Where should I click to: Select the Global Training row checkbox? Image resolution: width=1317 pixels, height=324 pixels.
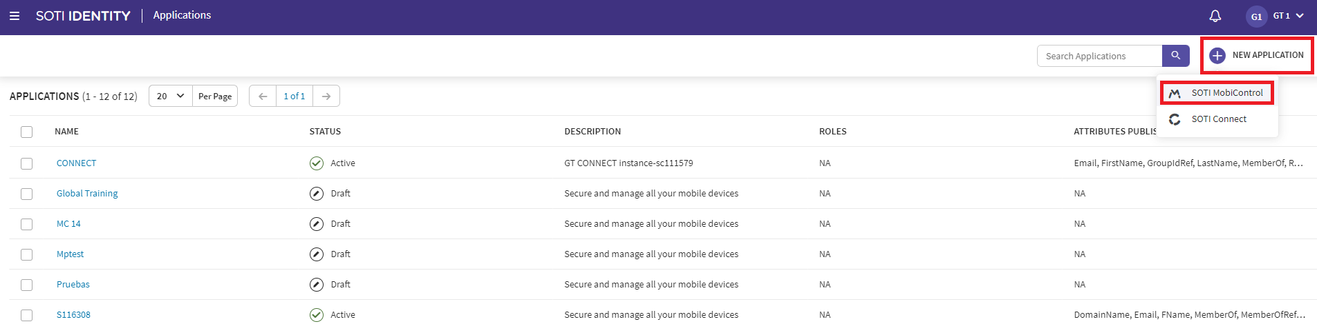(27, 194)
